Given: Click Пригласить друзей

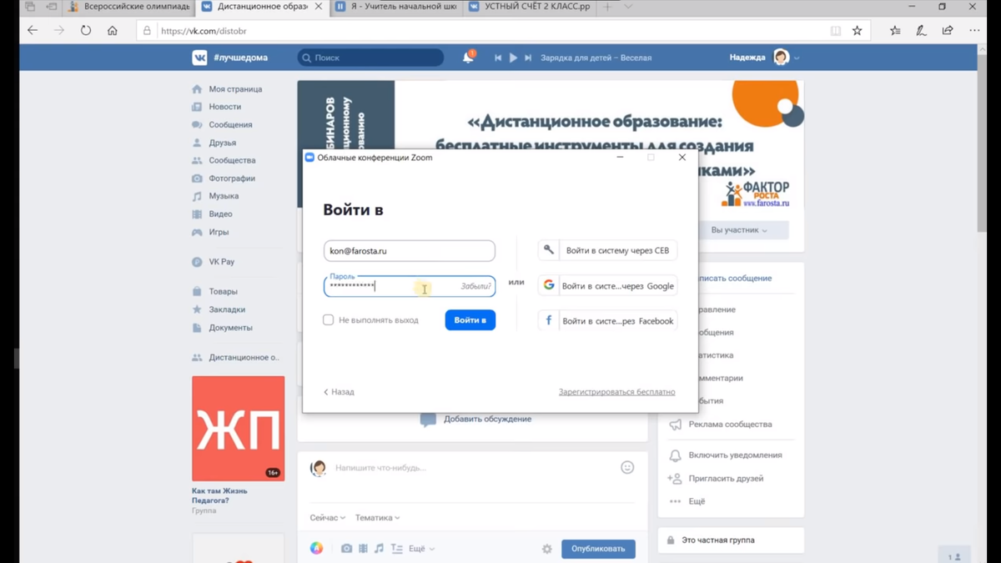Looking at the screenshot, I should [726, 479].
